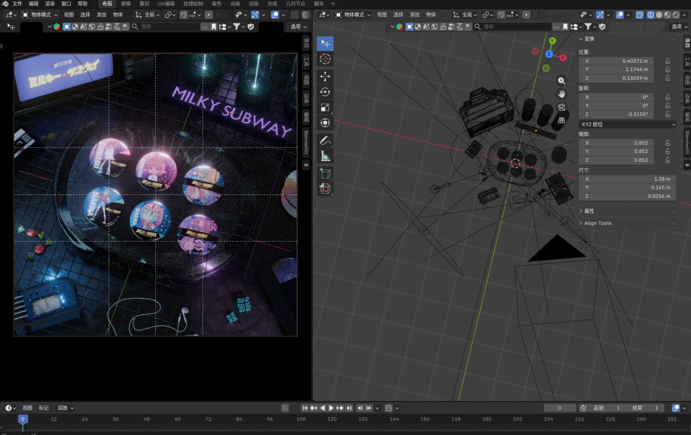Click the current frame marker 0 on timeline

pyautogui.click(x=23, y=419)
